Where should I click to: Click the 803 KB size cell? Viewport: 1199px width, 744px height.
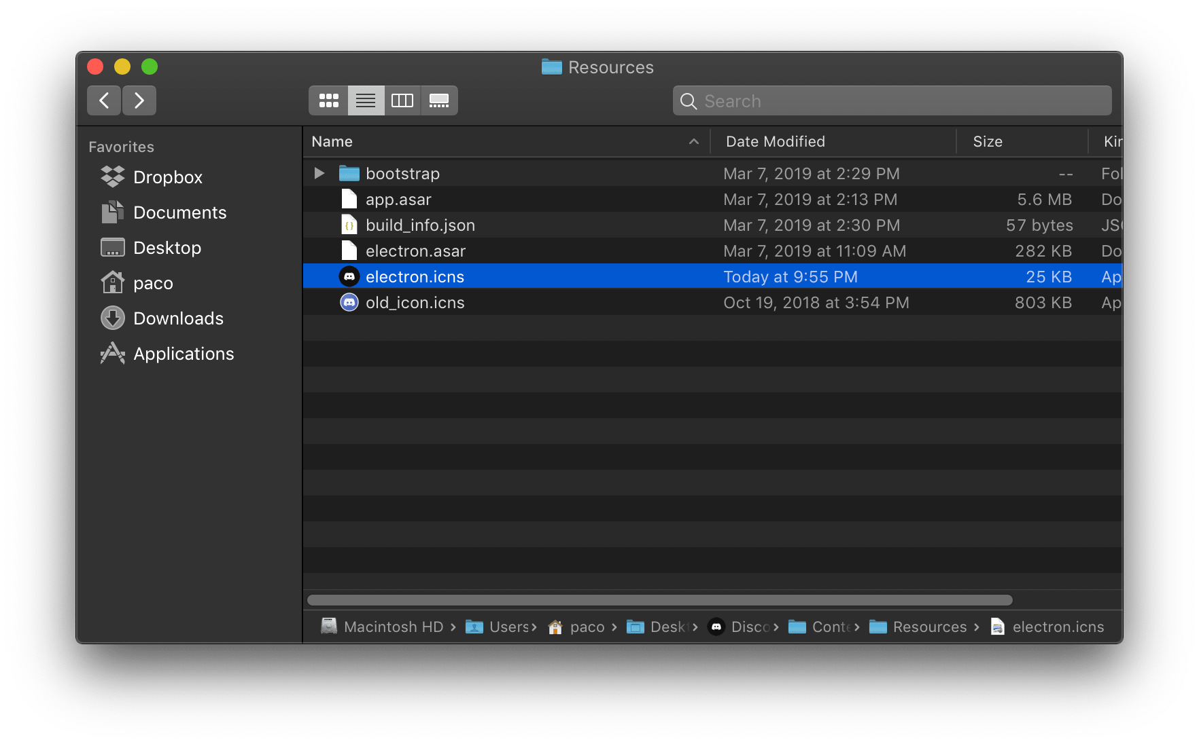pos(1043,302)
